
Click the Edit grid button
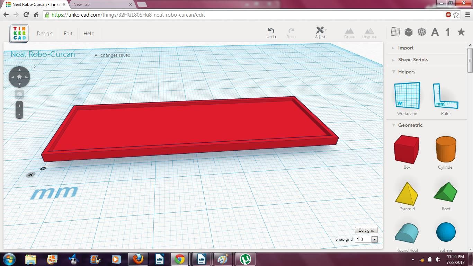click(x=366, y=230)
